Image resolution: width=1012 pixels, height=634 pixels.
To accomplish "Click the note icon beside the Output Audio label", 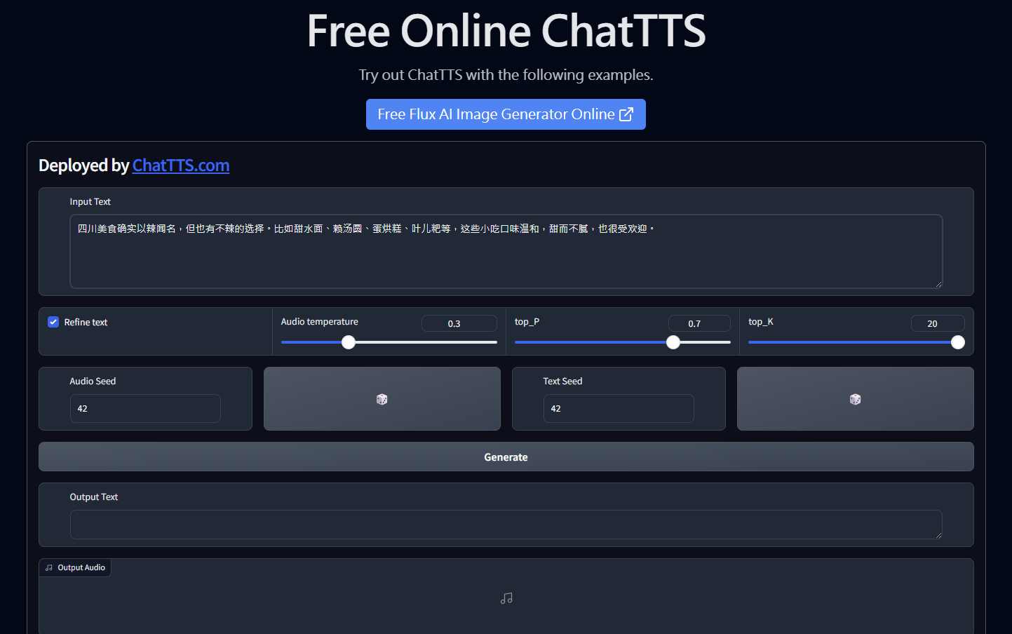I will click(48, 567).
